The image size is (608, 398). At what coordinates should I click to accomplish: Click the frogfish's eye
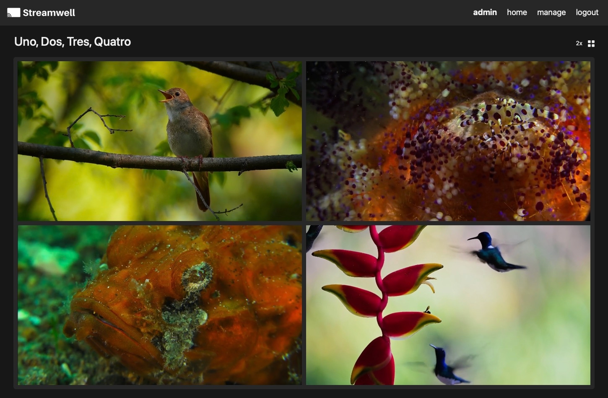[196, 277]
